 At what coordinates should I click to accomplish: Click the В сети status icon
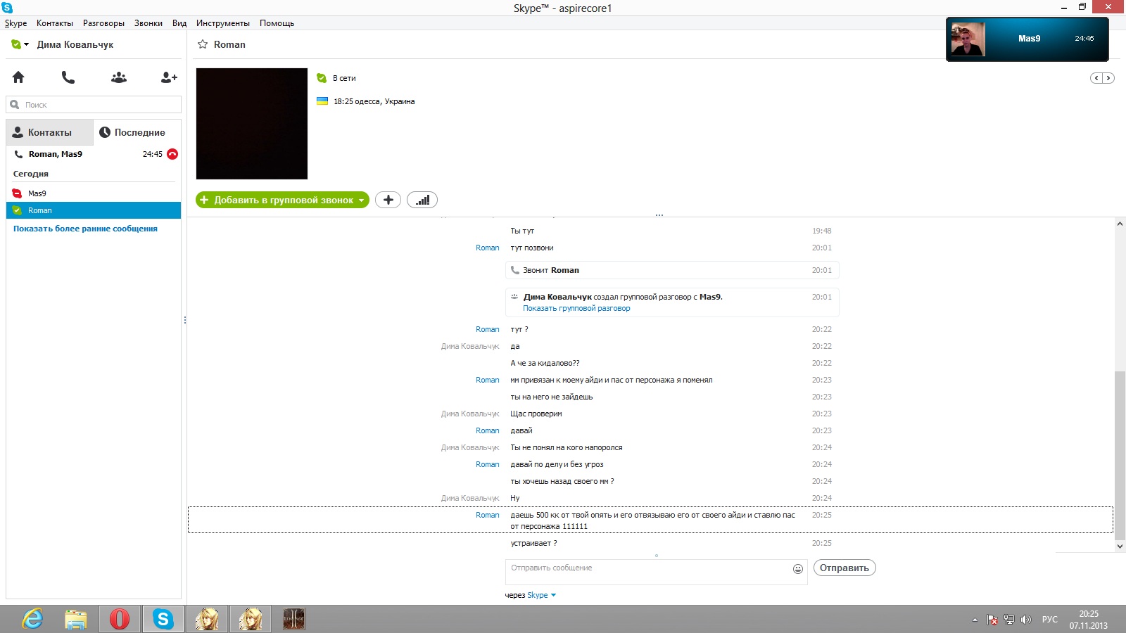[322, 78]
